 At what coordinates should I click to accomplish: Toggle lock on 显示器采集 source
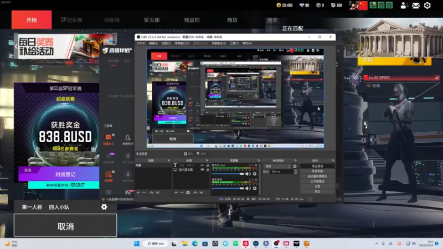(x=208, y=170)
